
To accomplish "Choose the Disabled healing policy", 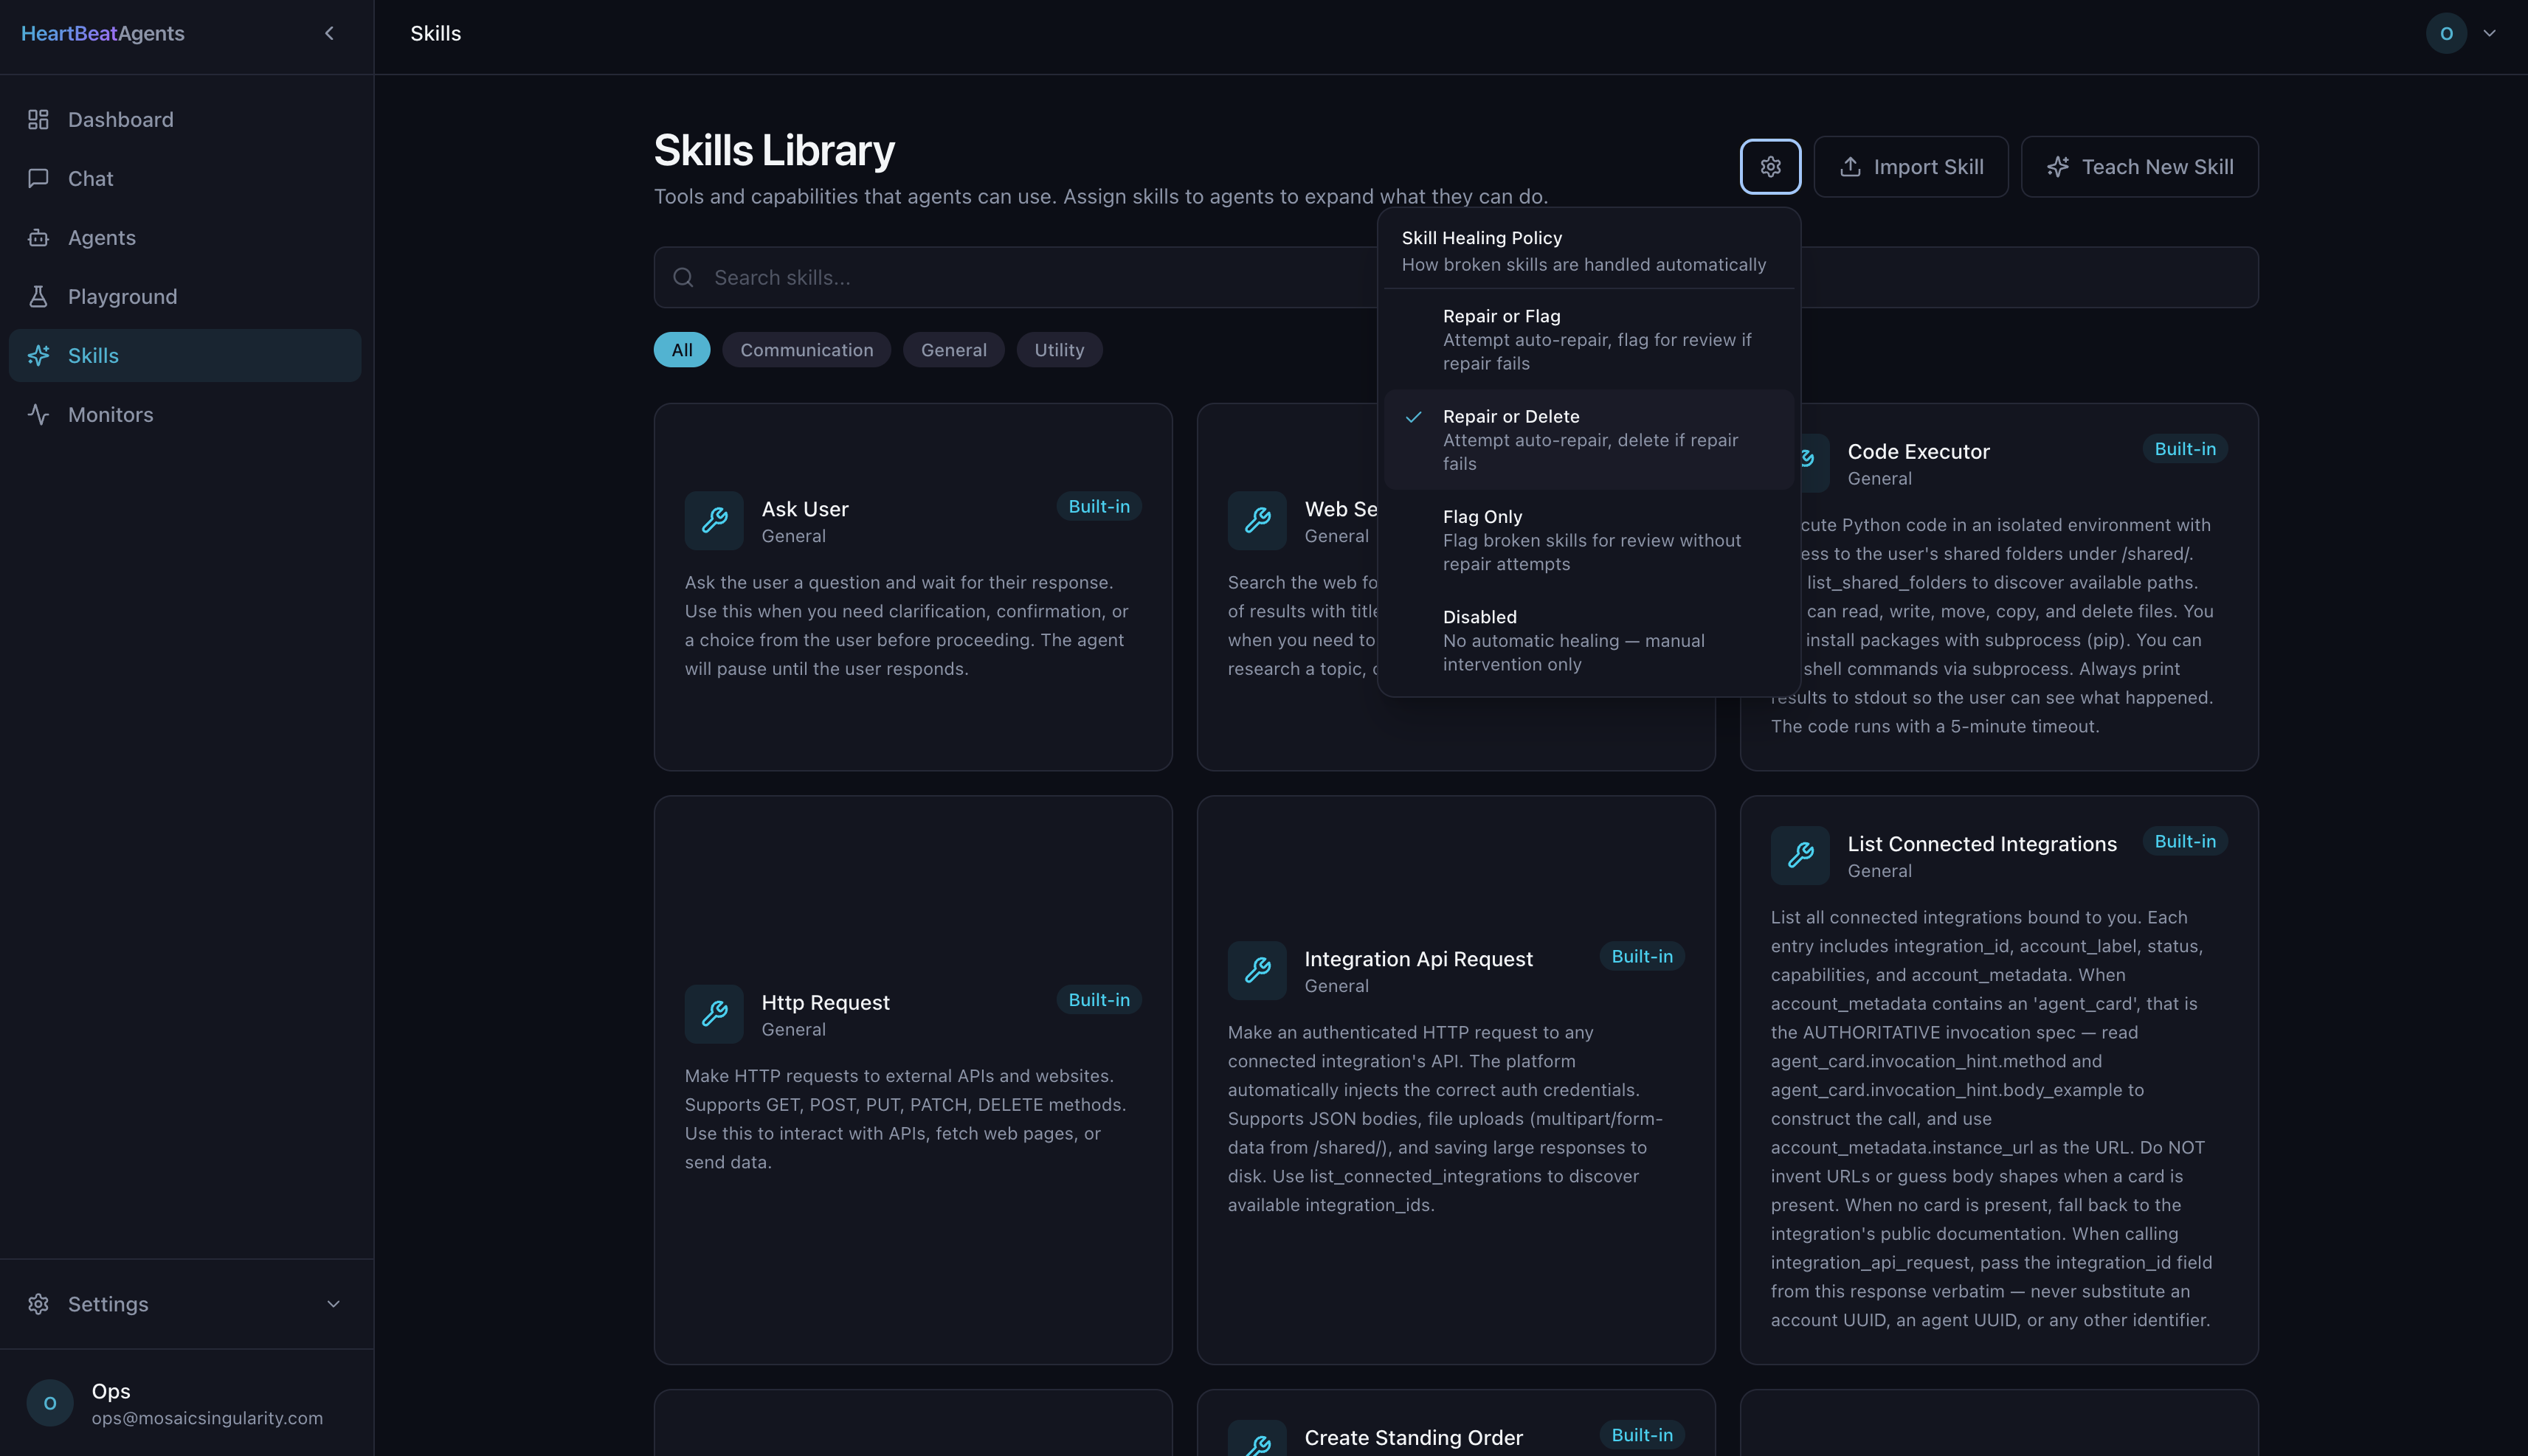I will (x=1589, y=640).
